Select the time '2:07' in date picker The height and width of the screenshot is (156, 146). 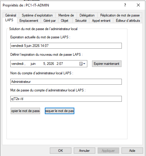click(60, 64)
